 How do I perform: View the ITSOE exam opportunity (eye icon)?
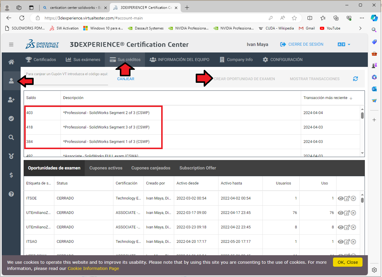pos(341,198)
